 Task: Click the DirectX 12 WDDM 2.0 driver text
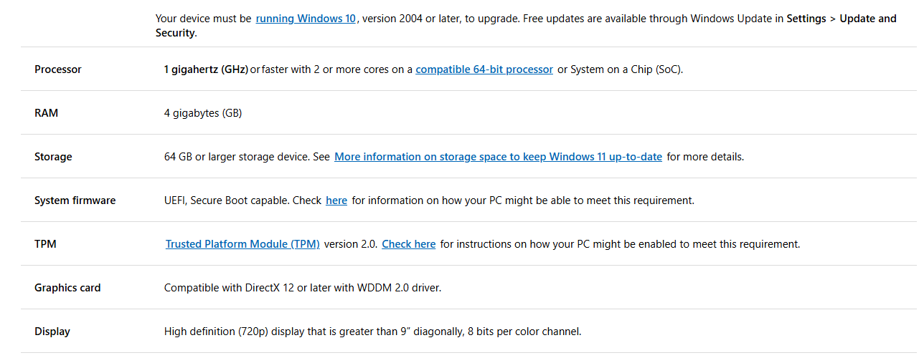click(x=303, y=288)
